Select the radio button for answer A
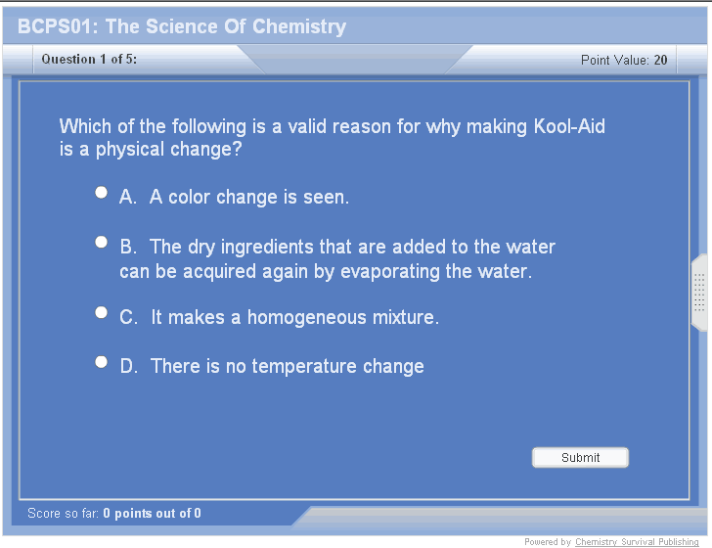Screen dimensions: 712x548 [101, 193]
